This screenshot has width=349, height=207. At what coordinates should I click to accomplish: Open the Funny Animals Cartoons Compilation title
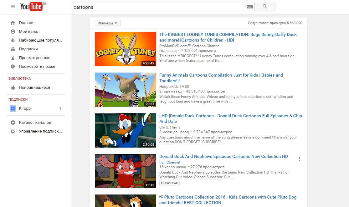coord(221,78)
